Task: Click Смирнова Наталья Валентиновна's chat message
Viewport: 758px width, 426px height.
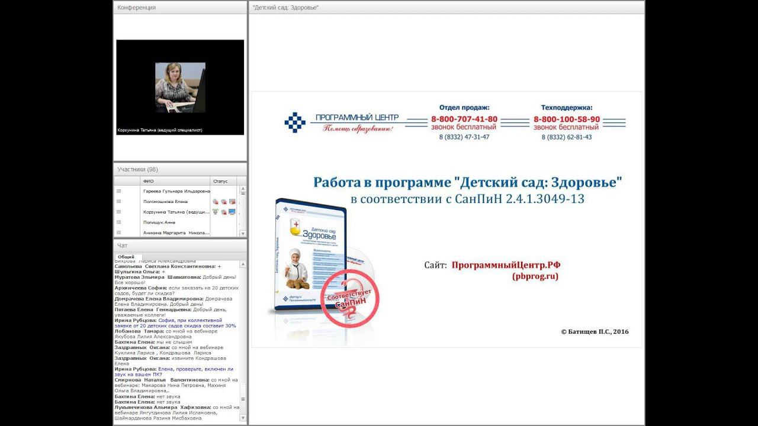Action: pos(176,385)
